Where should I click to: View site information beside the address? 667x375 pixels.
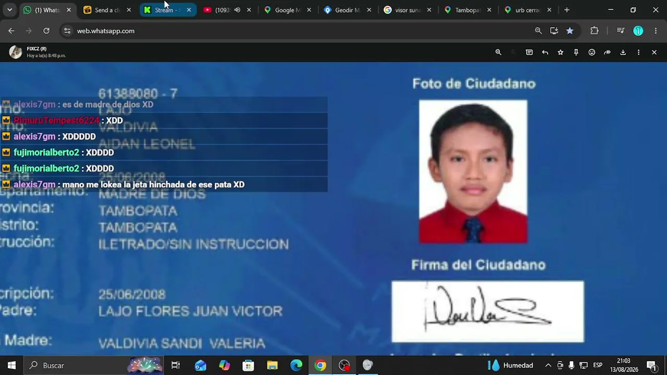(x=67, y=31)
